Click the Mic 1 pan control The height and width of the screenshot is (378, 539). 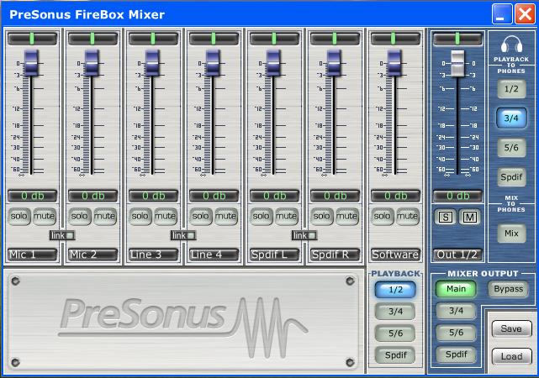(x=32, y=39)
